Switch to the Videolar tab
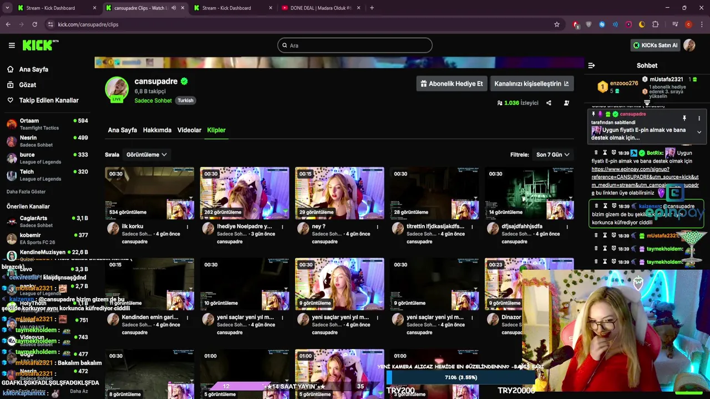Image resolution: width=710 pixels, height=399 pixels. point(189,130)
